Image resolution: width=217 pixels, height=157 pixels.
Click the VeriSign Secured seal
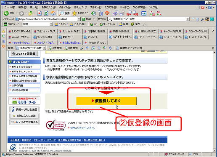pyautogui.click(x=56, y=125)
